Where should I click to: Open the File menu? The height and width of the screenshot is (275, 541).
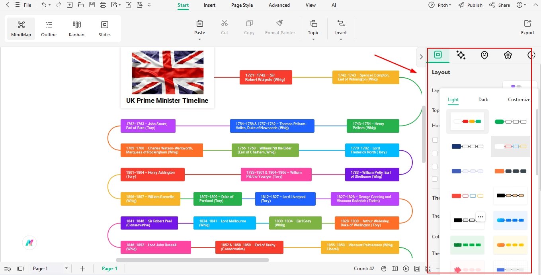[27, 5]
